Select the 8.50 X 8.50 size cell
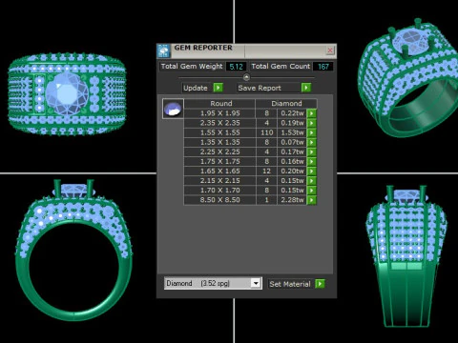Image resolution: width=458 pixels, height=343 pixels. tap(219, 200)
